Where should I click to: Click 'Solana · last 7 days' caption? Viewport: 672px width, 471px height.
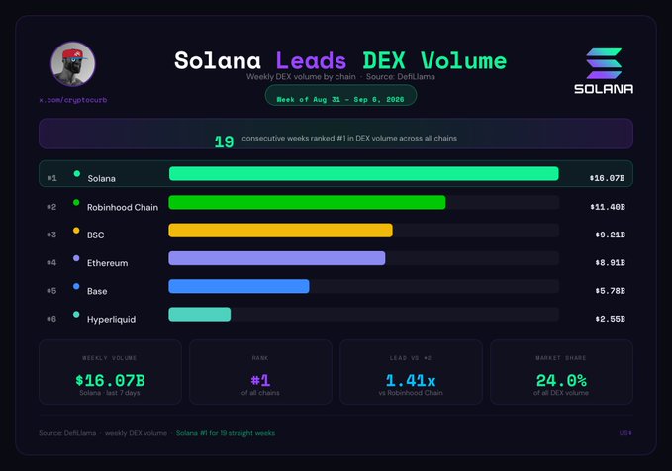(x=110, y=393)
